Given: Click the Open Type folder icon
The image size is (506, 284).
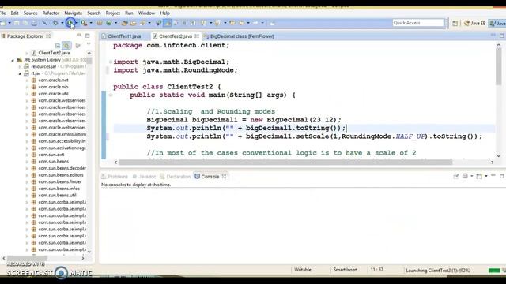Looking at the screenshot, I should pos(125,23).
